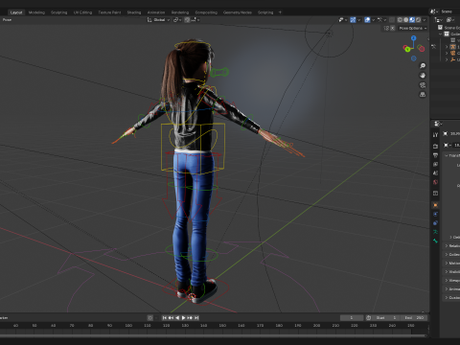Open the Scene properties tab
The width and height of the screenshot is (460, 345).
435,173
